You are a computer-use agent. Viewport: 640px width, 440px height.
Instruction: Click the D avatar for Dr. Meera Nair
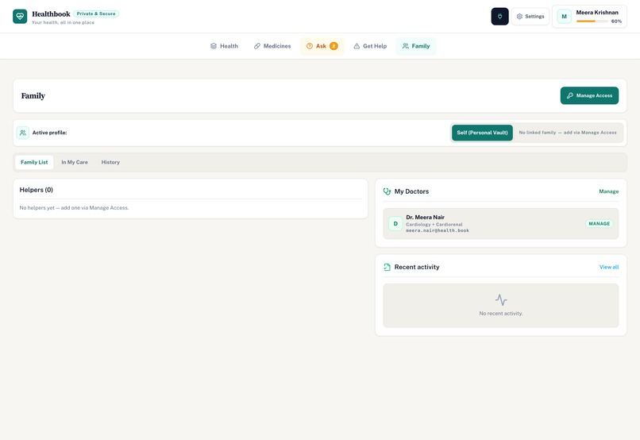coord(395,224)
